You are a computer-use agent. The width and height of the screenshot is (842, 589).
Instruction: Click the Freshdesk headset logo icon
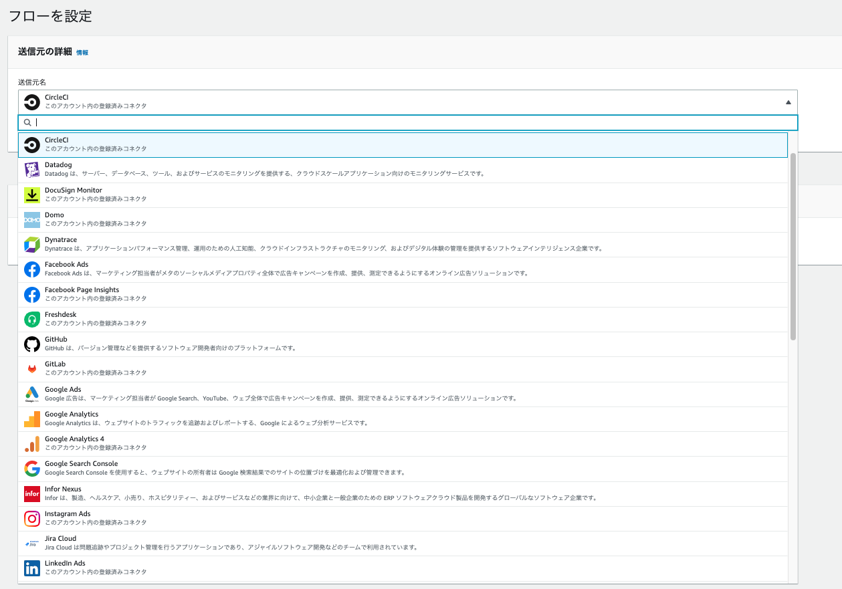[x=32, y=318]
